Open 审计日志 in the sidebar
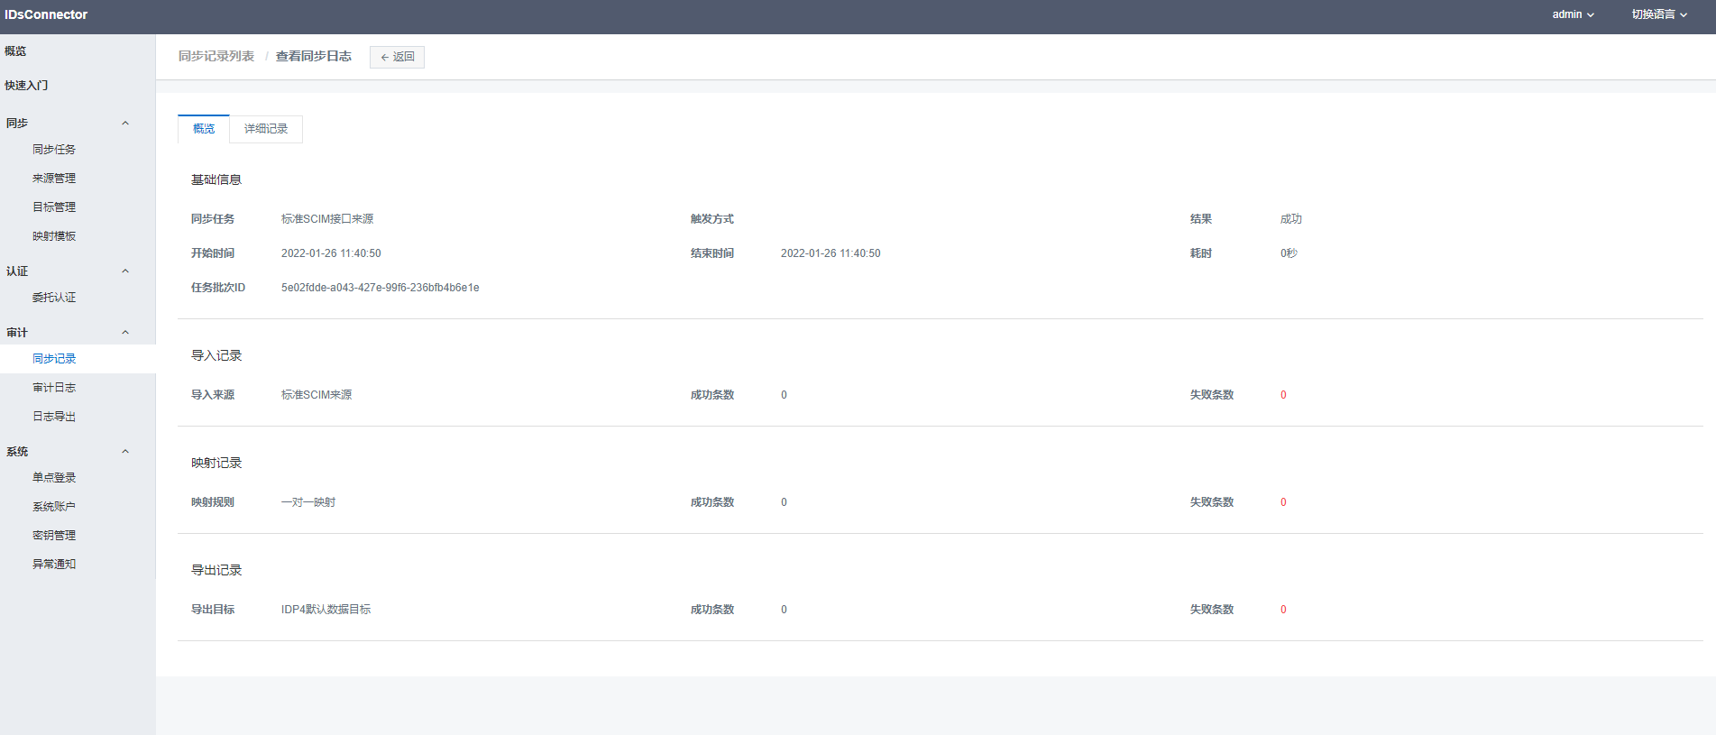The width and height of the screenshot is (1716, 735). [54, 388]
